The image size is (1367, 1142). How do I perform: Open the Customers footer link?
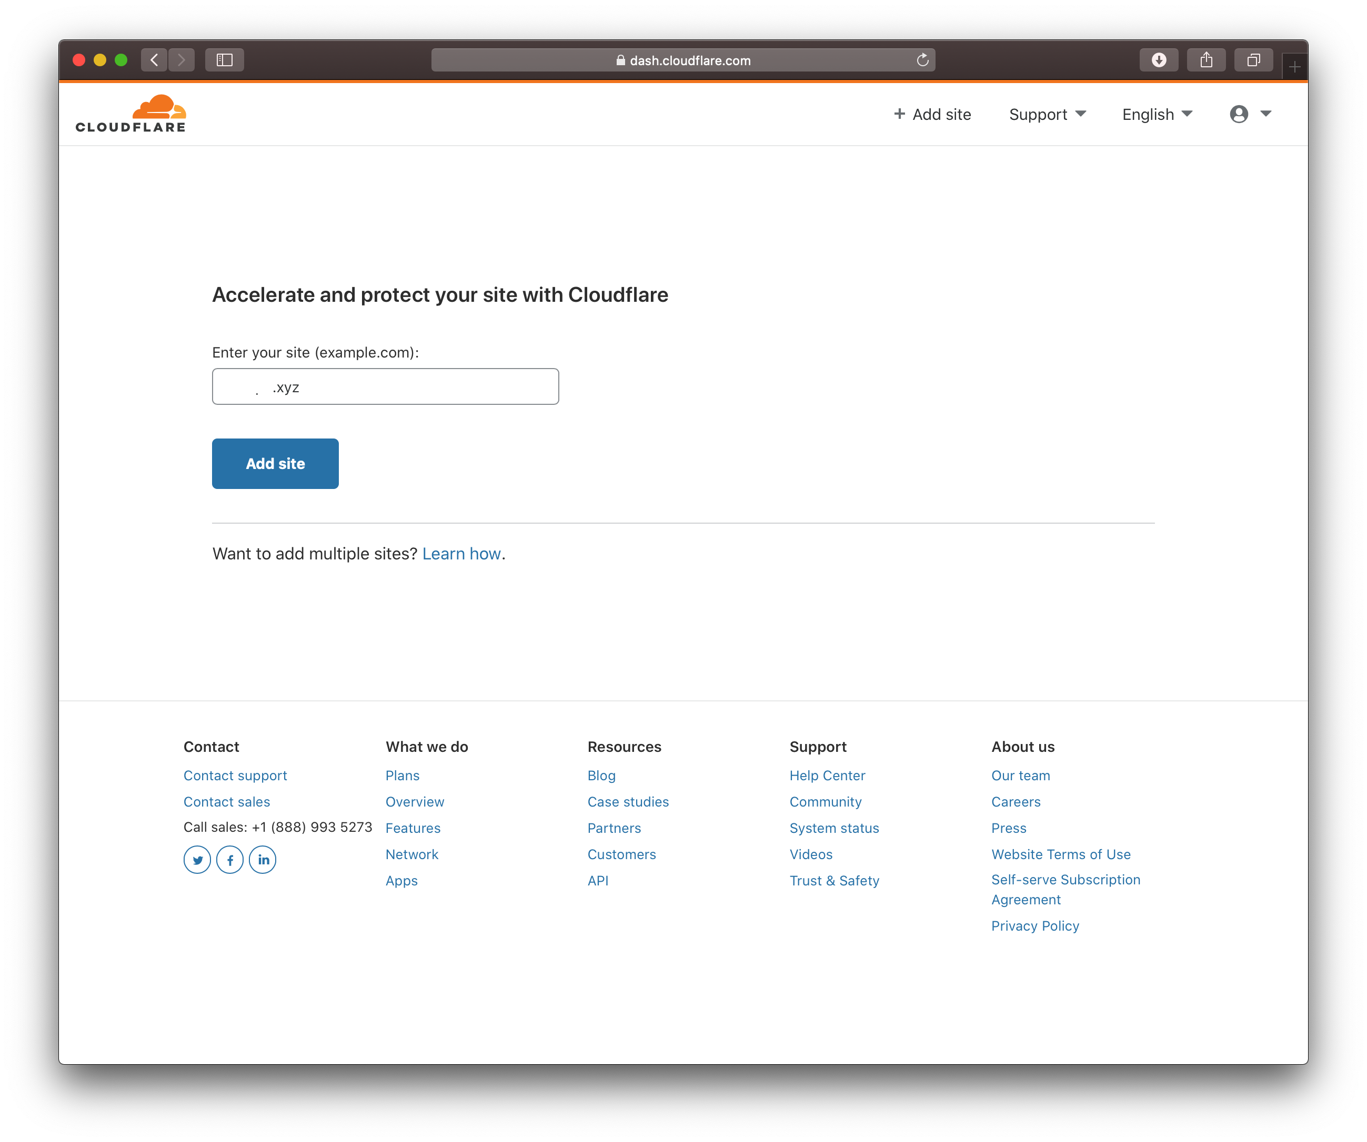click(621, 854)
